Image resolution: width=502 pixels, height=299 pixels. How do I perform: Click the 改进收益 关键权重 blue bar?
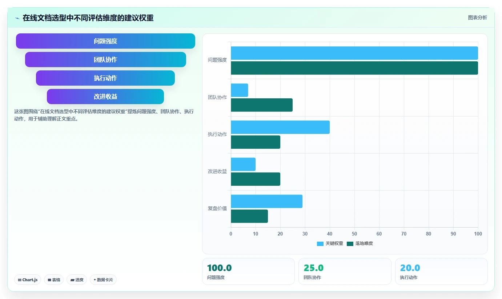tap(243, 164)
